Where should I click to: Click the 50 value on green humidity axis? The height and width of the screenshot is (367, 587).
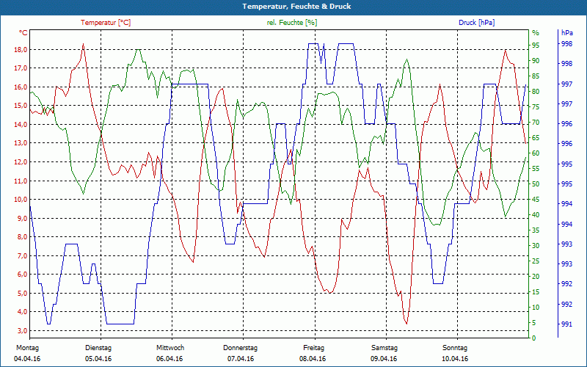[536, 184]
